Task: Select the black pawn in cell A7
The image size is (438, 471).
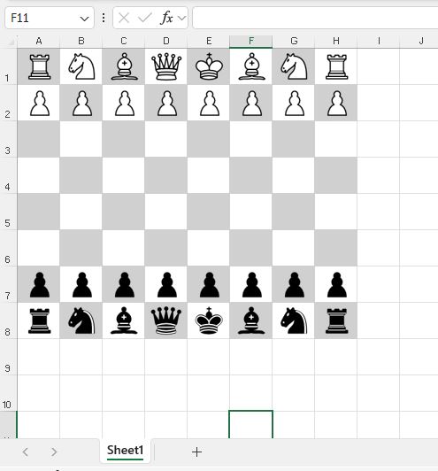Action: [x=40, y=285]
